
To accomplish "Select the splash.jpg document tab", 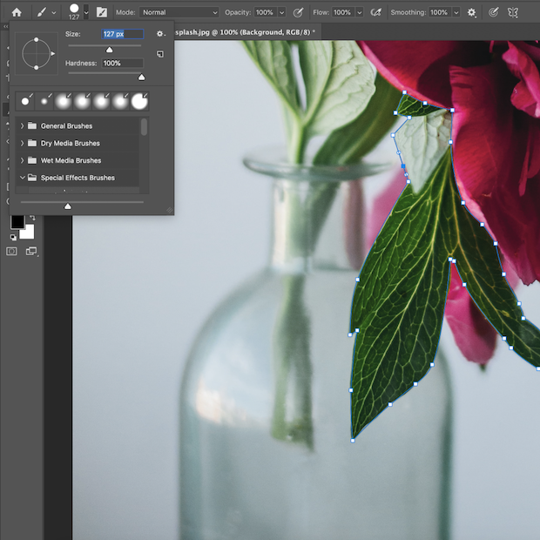I will [x=244, y=30].
